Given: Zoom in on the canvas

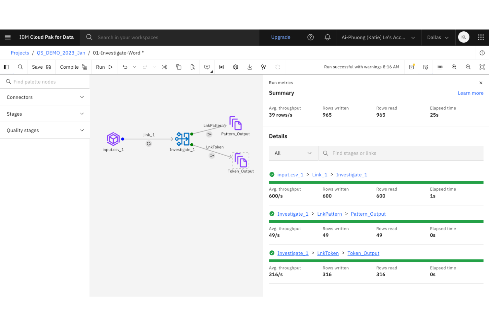Looking at the screenshot, I should point(454,67).
